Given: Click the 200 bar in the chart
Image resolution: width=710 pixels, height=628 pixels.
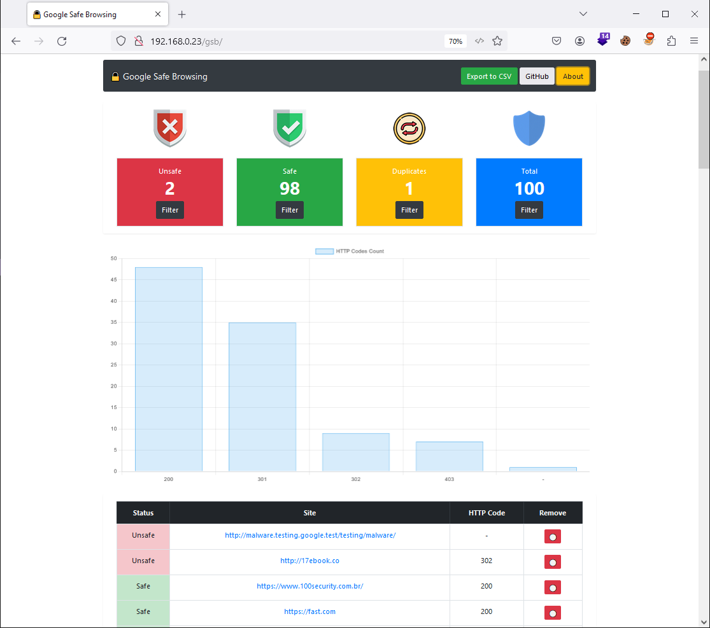Looking at the screenshot, I should tap(169, 369).
